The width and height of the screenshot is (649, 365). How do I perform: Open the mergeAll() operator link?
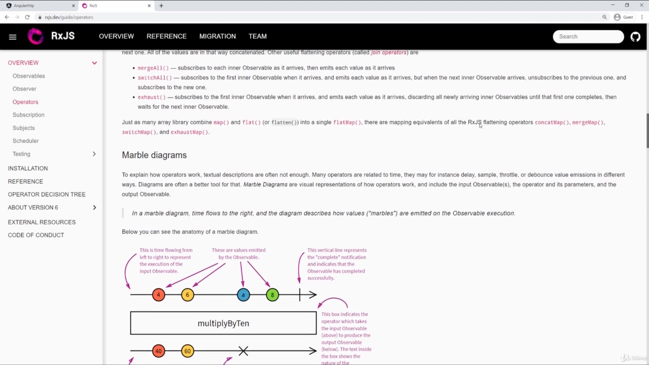[x=153, y=68]
